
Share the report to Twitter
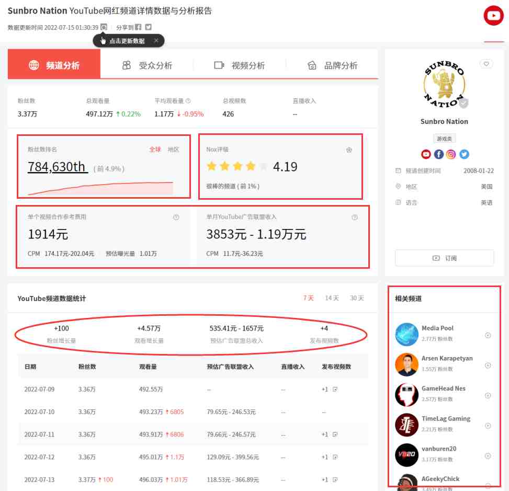point(149,27)
